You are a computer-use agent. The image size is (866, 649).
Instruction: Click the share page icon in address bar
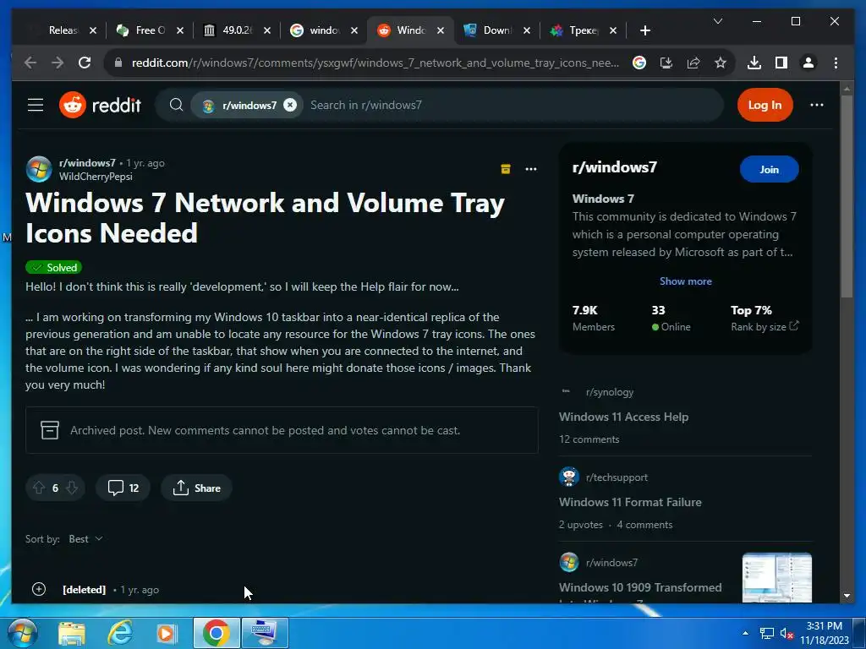693,63
